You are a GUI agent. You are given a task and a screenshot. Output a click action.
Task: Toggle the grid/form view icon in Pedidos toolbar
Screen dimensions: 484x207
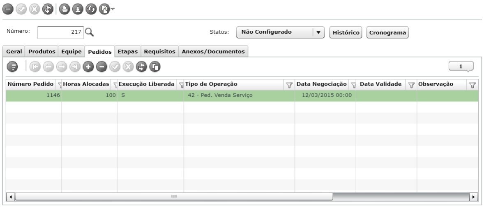pos(12,67)
